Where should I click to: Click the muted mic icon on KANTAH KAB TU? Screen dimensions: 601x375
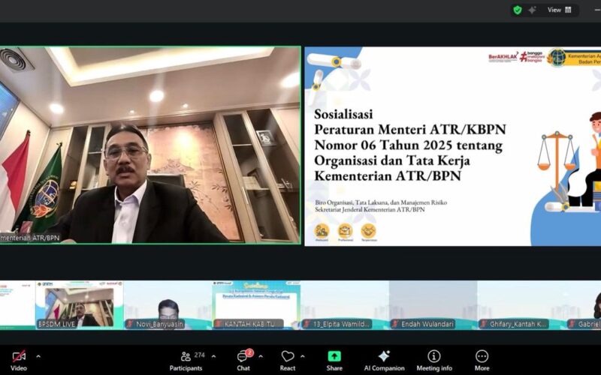219,324
